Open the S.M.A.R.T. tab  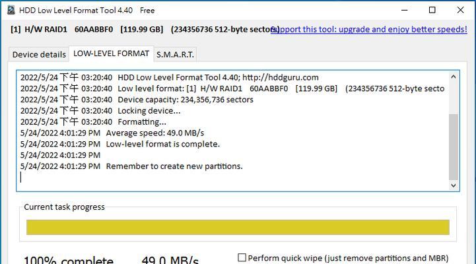click(175, 54)
